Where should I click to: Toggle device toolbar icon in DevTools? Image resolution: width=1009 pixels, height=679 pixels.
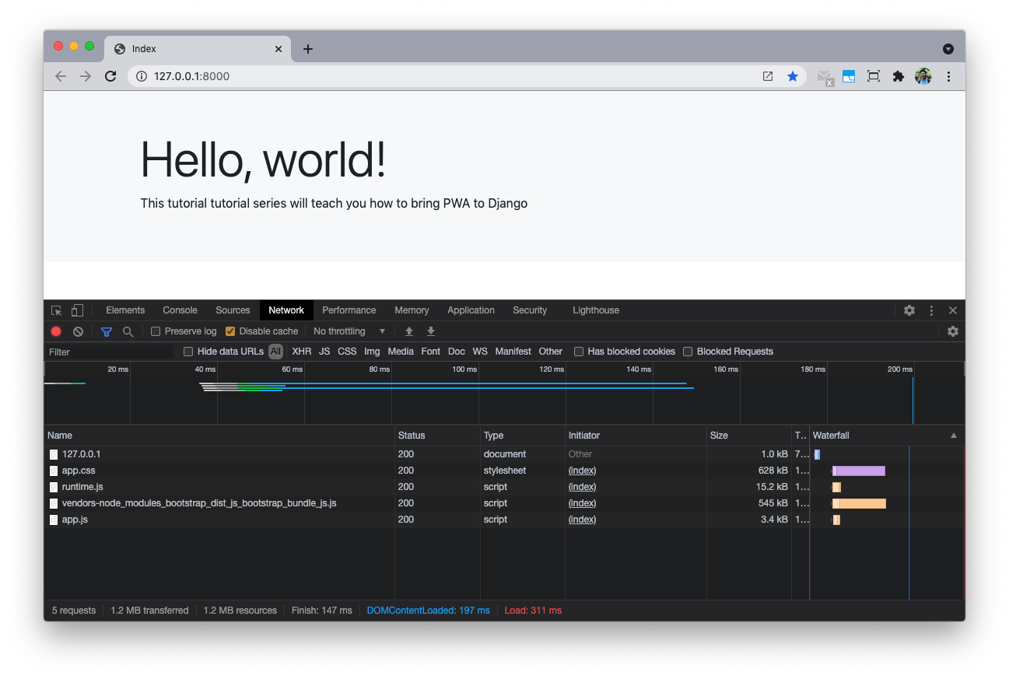click(77, 310)
